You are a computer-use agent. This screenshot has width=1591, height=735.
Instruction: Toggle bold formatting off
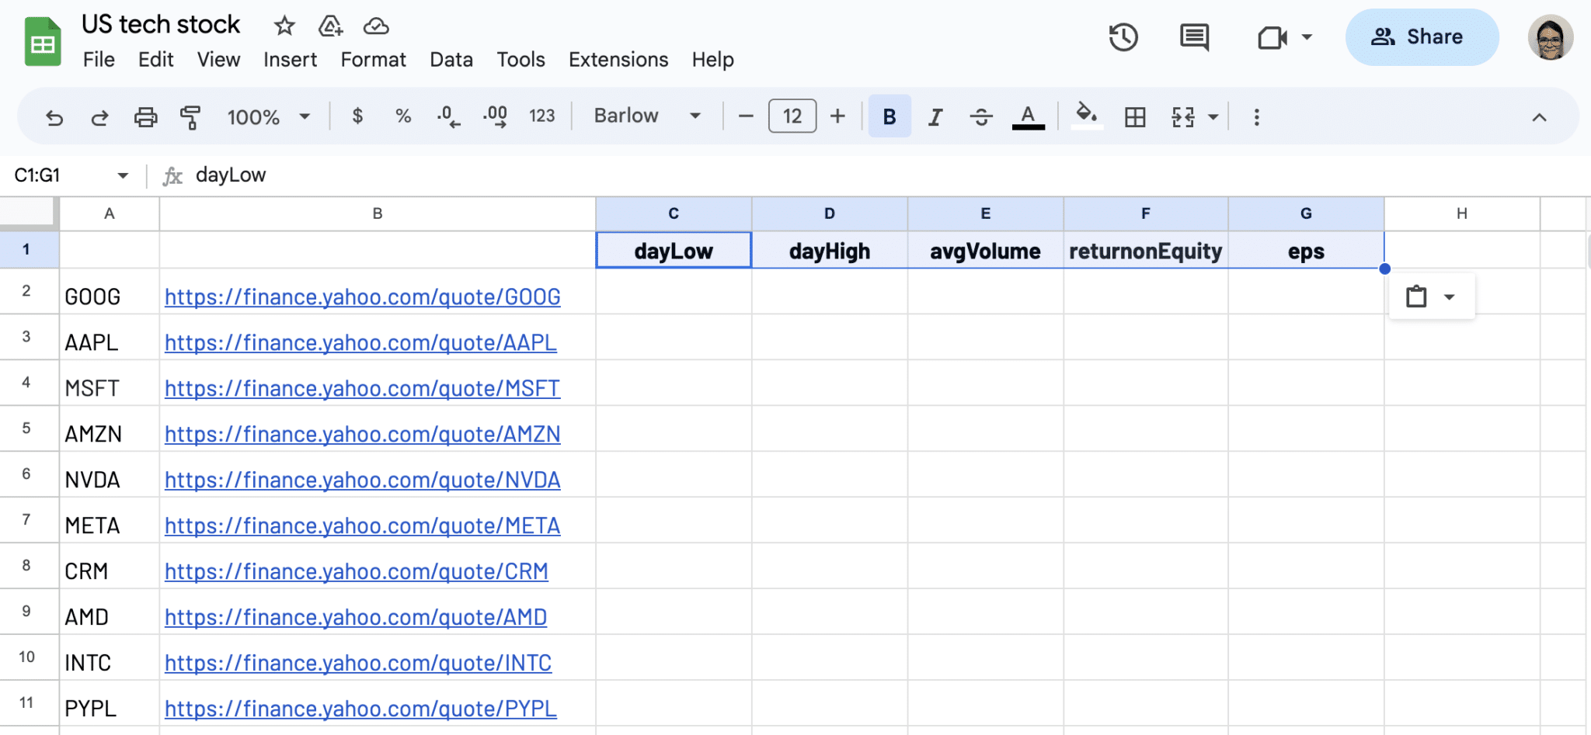pyautogui.click(x=888, y=116)
